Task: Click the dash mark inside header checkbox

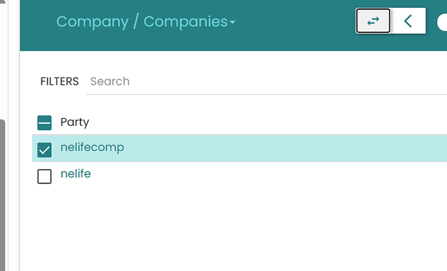Action: (x=45, y=123)
